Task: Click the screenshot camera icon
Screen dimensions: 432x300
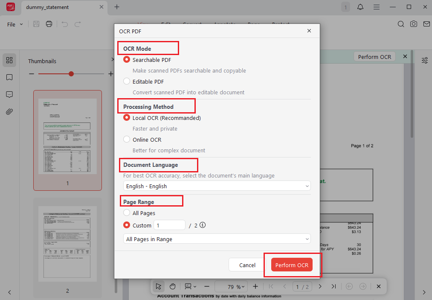Action: pyautogui.click(x=414, y=24)
